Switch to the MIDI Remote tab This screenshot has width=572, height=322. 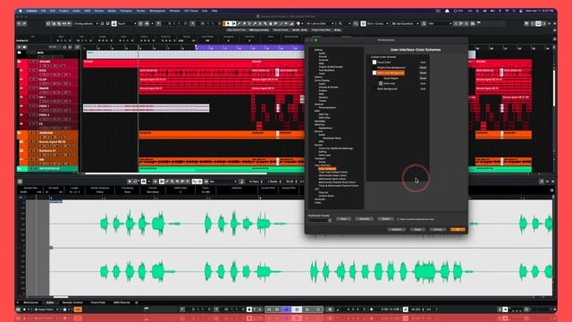coord(122,302)
